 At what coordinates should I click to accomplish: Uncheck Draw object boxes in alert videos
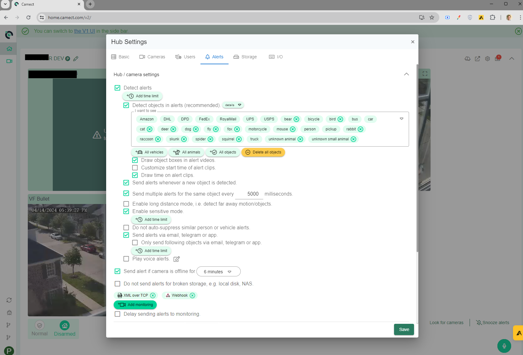135,160
